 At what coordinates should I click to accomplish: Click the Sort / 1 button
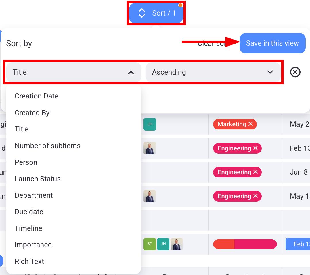(x=156, y=13)
